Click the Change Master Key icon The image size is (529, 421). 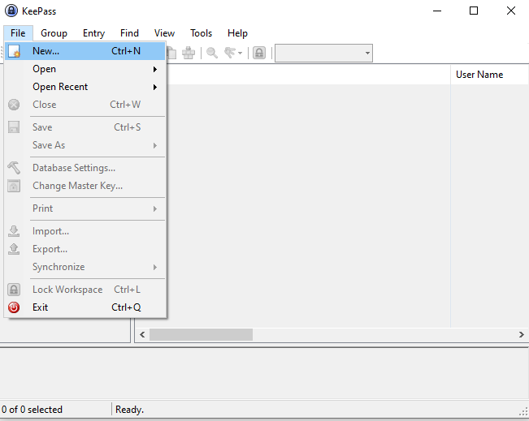pyautogui.click(x=14, y=186)
